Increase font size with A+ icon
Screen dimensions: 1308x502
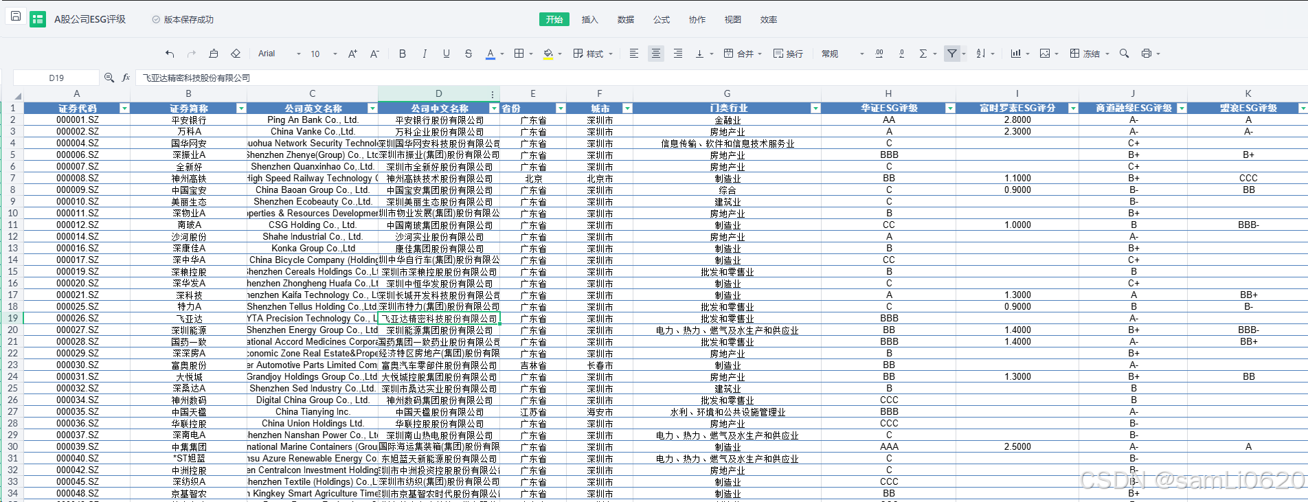click(352, 54)
